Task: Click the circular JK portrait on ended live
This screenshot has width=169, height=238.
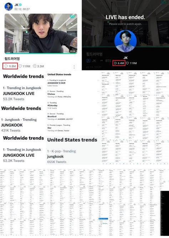Action: click(x=126, y=41)
